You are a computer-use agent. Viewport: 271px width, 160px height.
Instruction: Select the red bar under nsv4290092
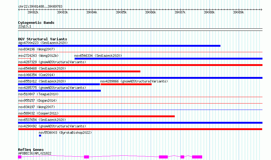pos(140,129)
